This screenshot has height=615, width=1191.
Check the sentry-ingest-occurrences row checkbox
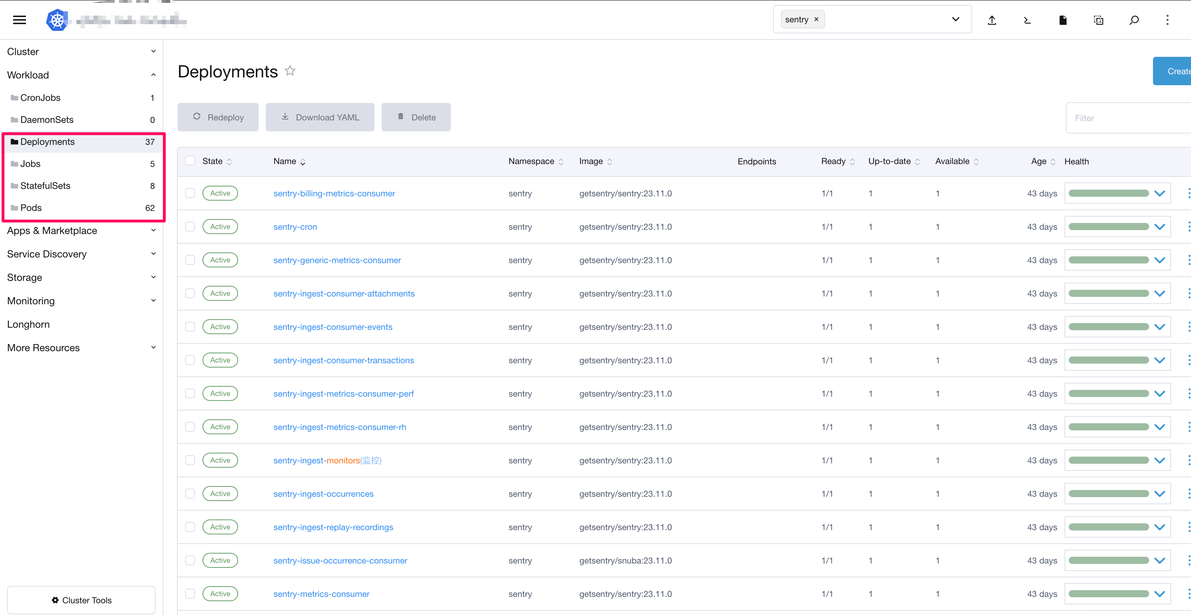click(x=190, y=494)
